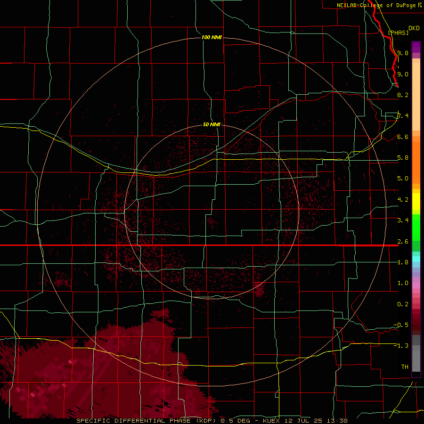The height and width of the screenshot is (424, 424).
Task: Click the 4.2 value on the legend
Action: click(403, 199)
